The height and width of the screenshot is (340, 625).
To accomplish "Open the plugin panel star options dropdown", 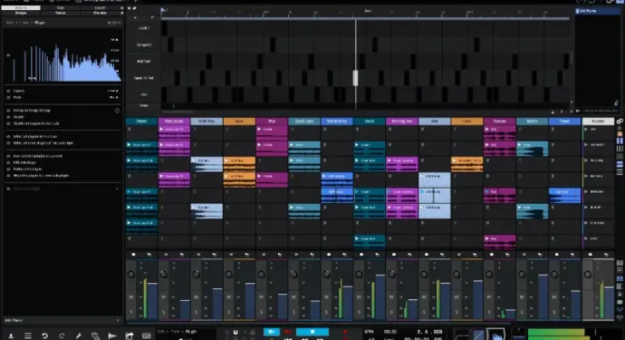I will click(114, 23).
